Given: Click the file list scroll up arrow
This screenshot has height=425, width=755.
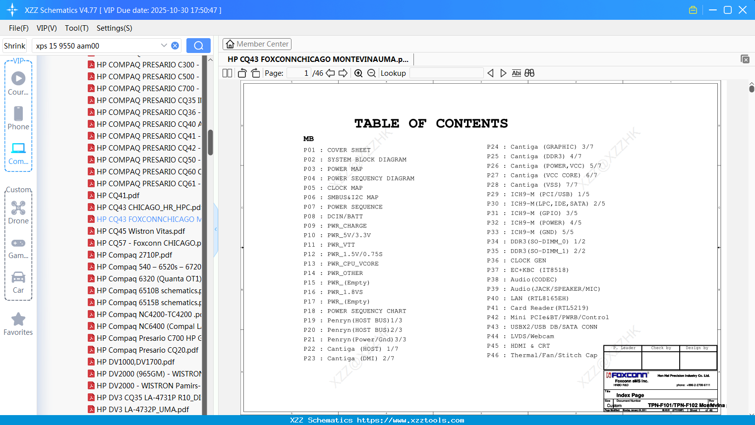Looking at the screenshot, I should coord(210,59).
